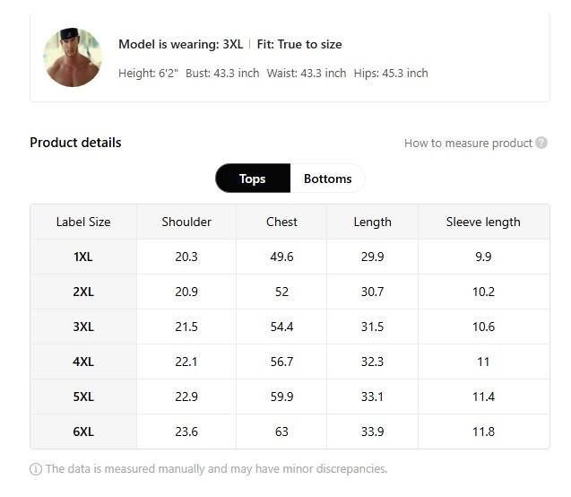Click the Chest column header

[281, 222]
